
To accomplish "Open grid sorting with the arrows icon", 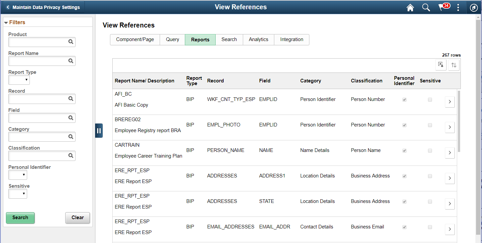I will tap(454, 65).
